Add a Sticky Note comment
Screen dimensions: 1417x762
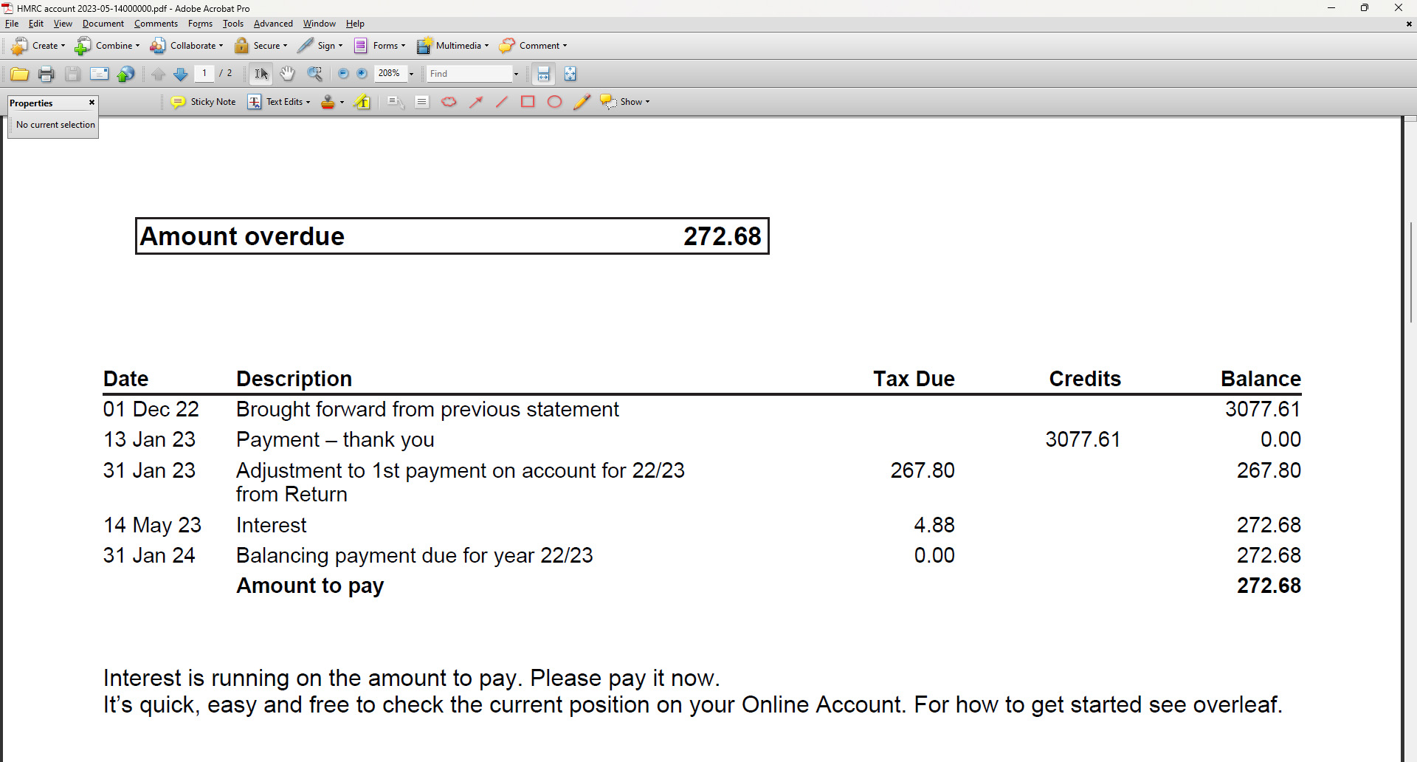[203, 102]
